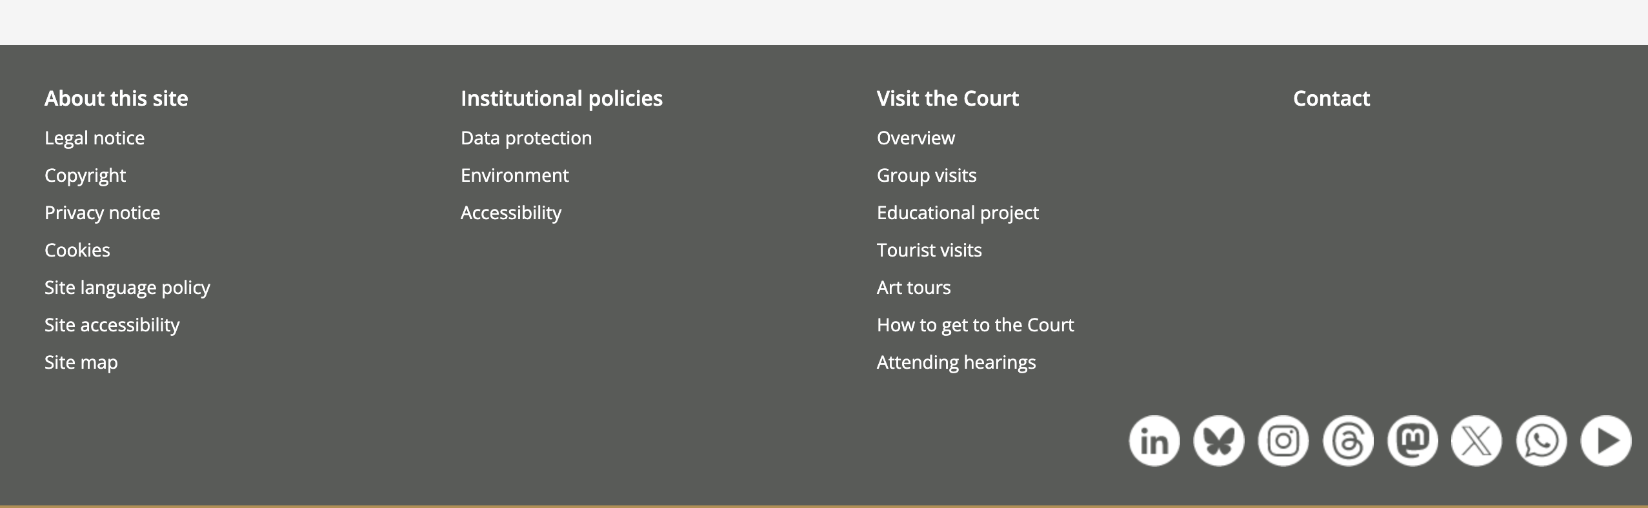
Task: Open the Privacy notice link
Action: tap(102, 213)
